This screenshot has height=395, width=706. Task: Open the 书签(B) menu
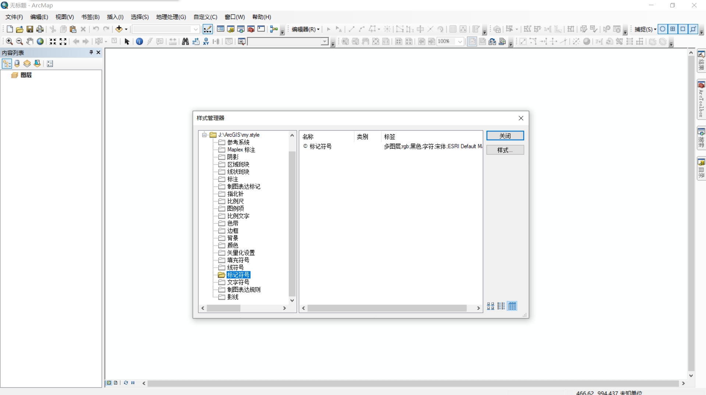pyautogui.click(x=90, y=17)
